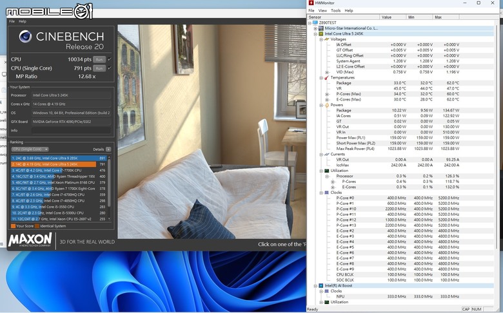
Task: Click the Cinebench Info input field
Action: (71, 130)
